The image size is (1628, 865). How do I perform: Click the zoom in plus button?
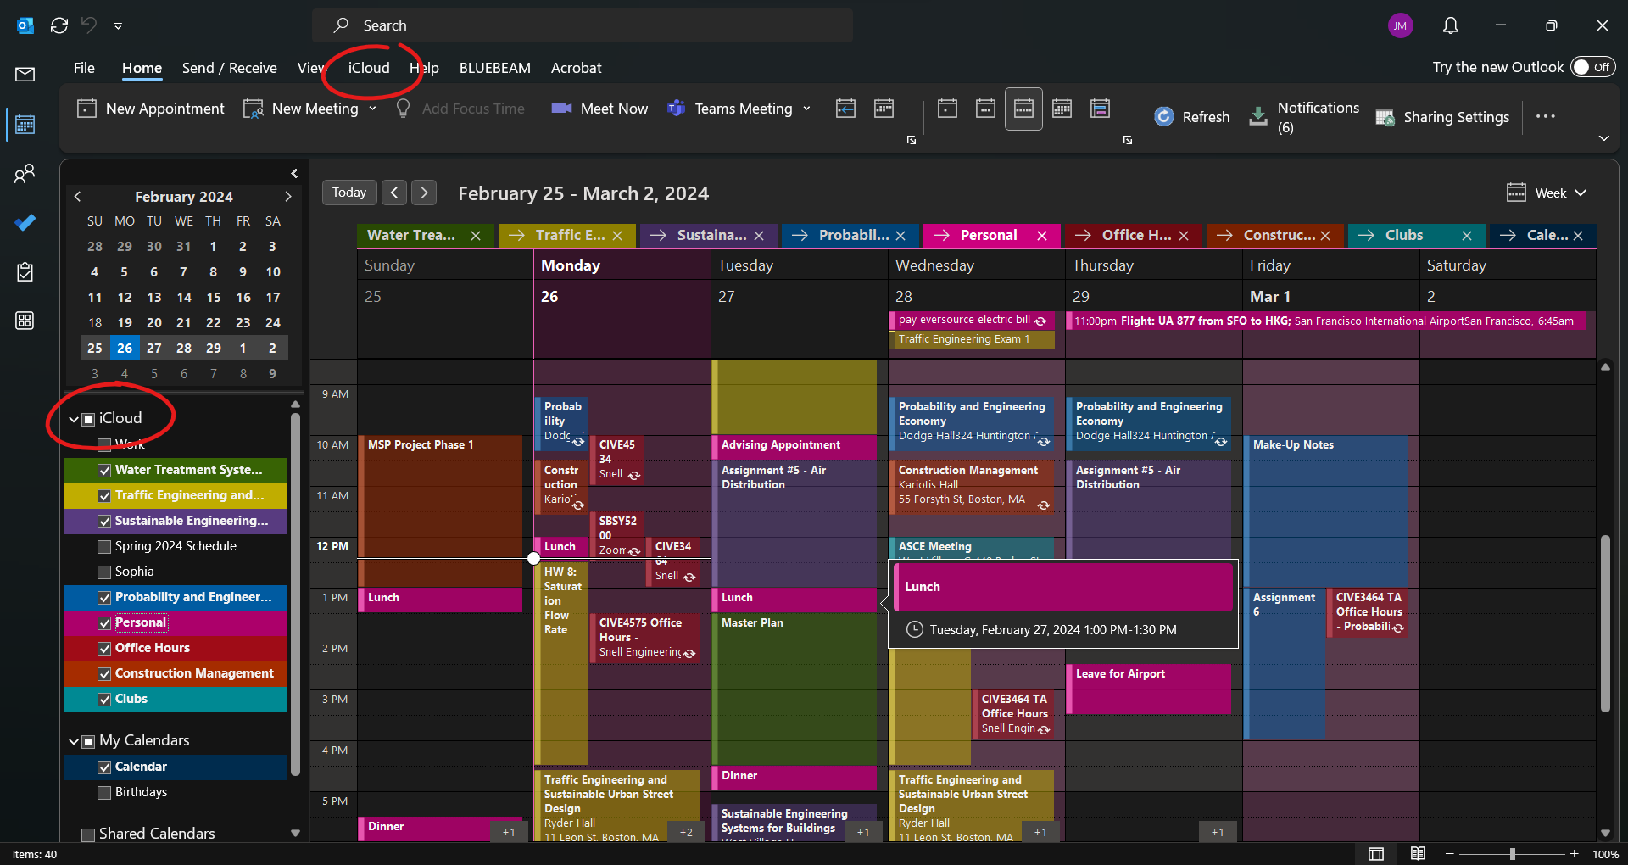(1575, 854)
